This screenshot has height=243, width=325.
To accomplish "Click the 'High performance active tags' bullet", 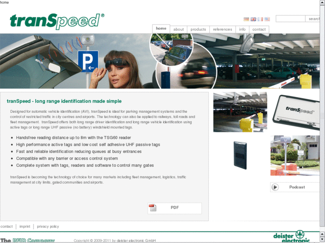I will click(x=88, y=144).
